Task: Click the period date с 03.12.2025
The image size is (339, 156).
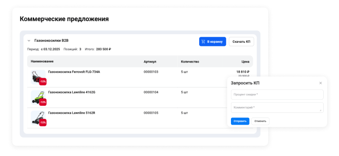Action: [50, 49]
